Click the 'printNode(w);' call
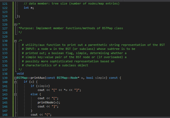The image size is (170, 118). pos(49,102)
